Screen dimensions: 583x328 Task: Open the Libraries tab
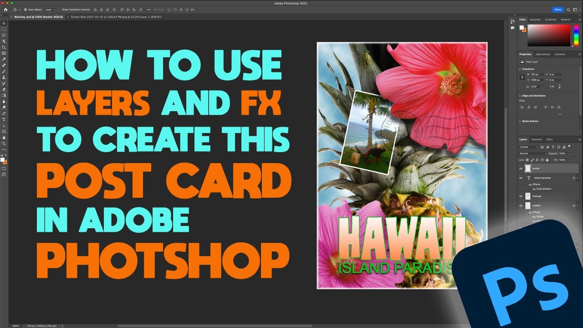tap(560, 54)
